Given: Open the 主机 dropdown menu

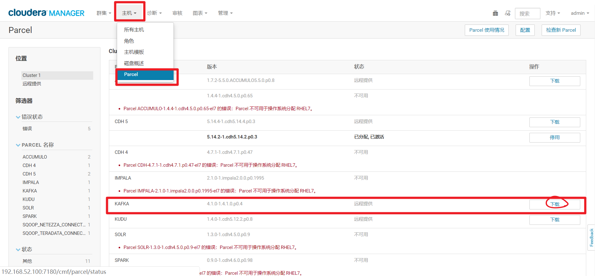Looking at the screenshot, I should pyautogui.click(x=129, y=13).
